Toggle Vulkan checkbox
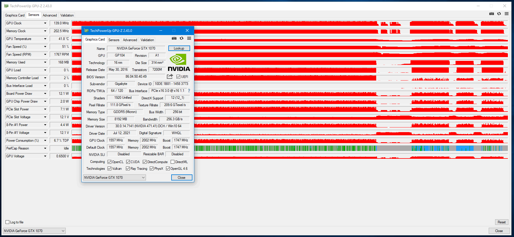514x237 pixels. [110, 169]
